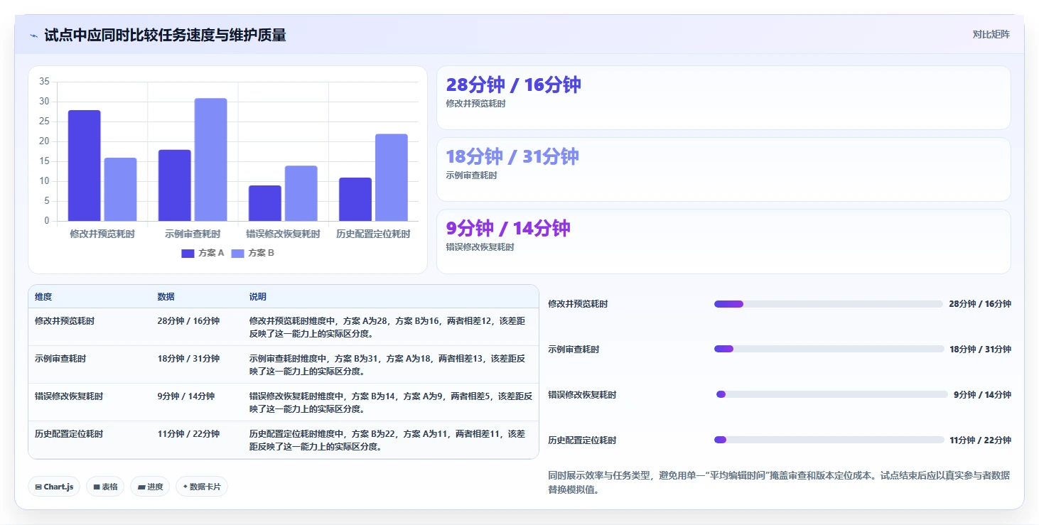Click the 数据 column header
The image size is (1039, 525).
click(x=166, y=297)
